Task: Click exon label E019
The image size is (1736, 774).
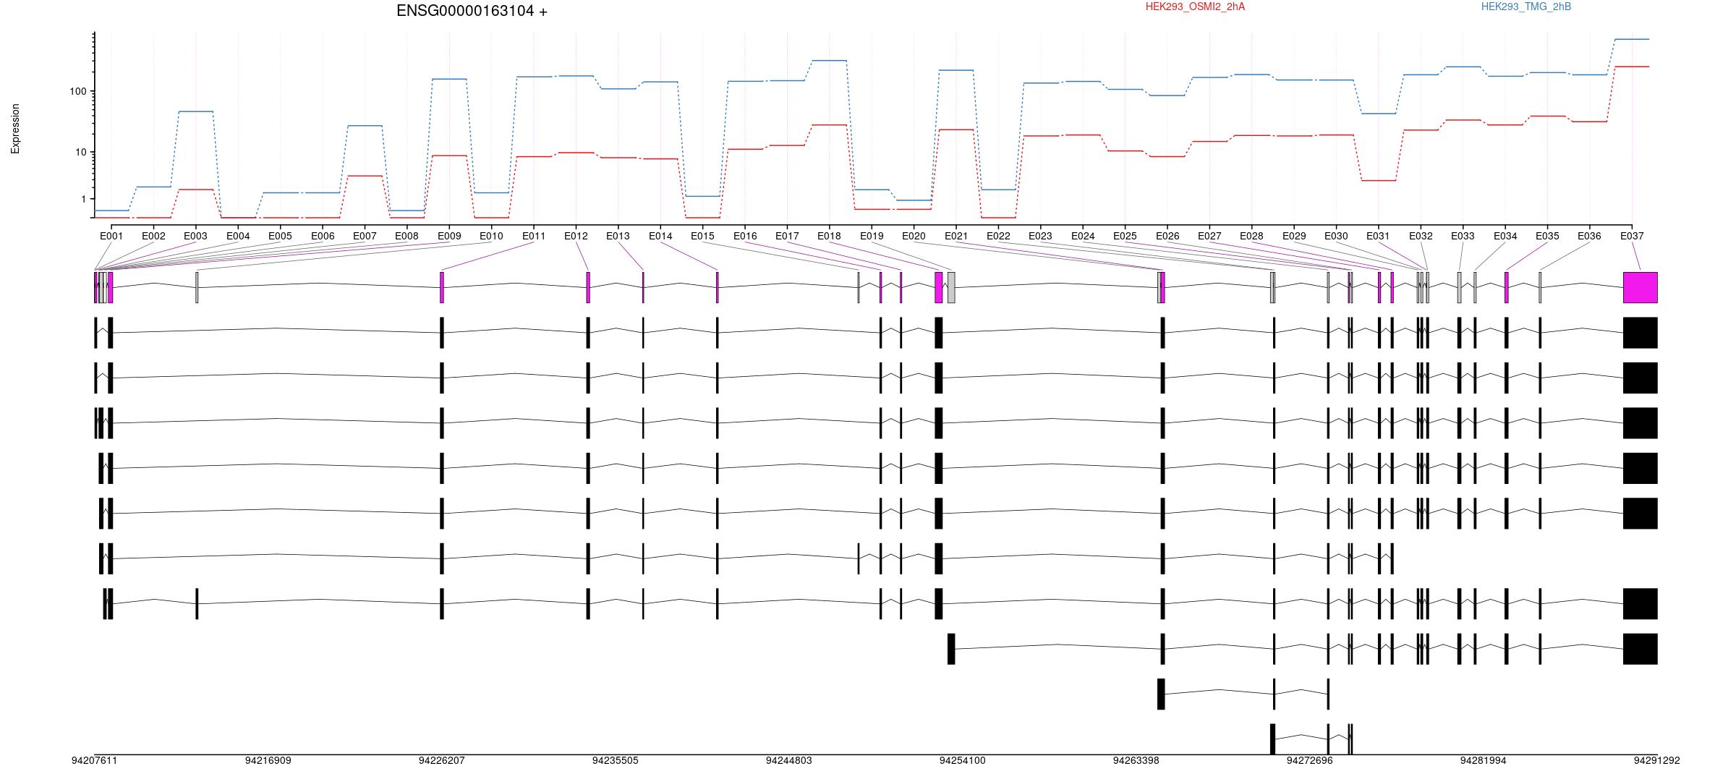Action: tap(872, 236)
